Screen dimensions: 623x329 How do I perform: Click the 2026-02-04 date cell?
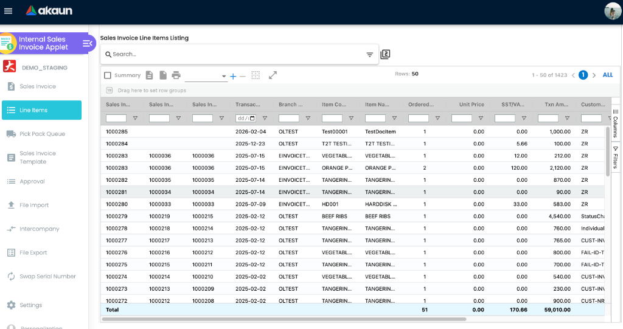(x=251, y=131)
